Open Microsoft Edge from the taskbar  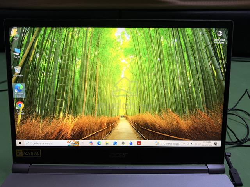click(x=99, y=143)
